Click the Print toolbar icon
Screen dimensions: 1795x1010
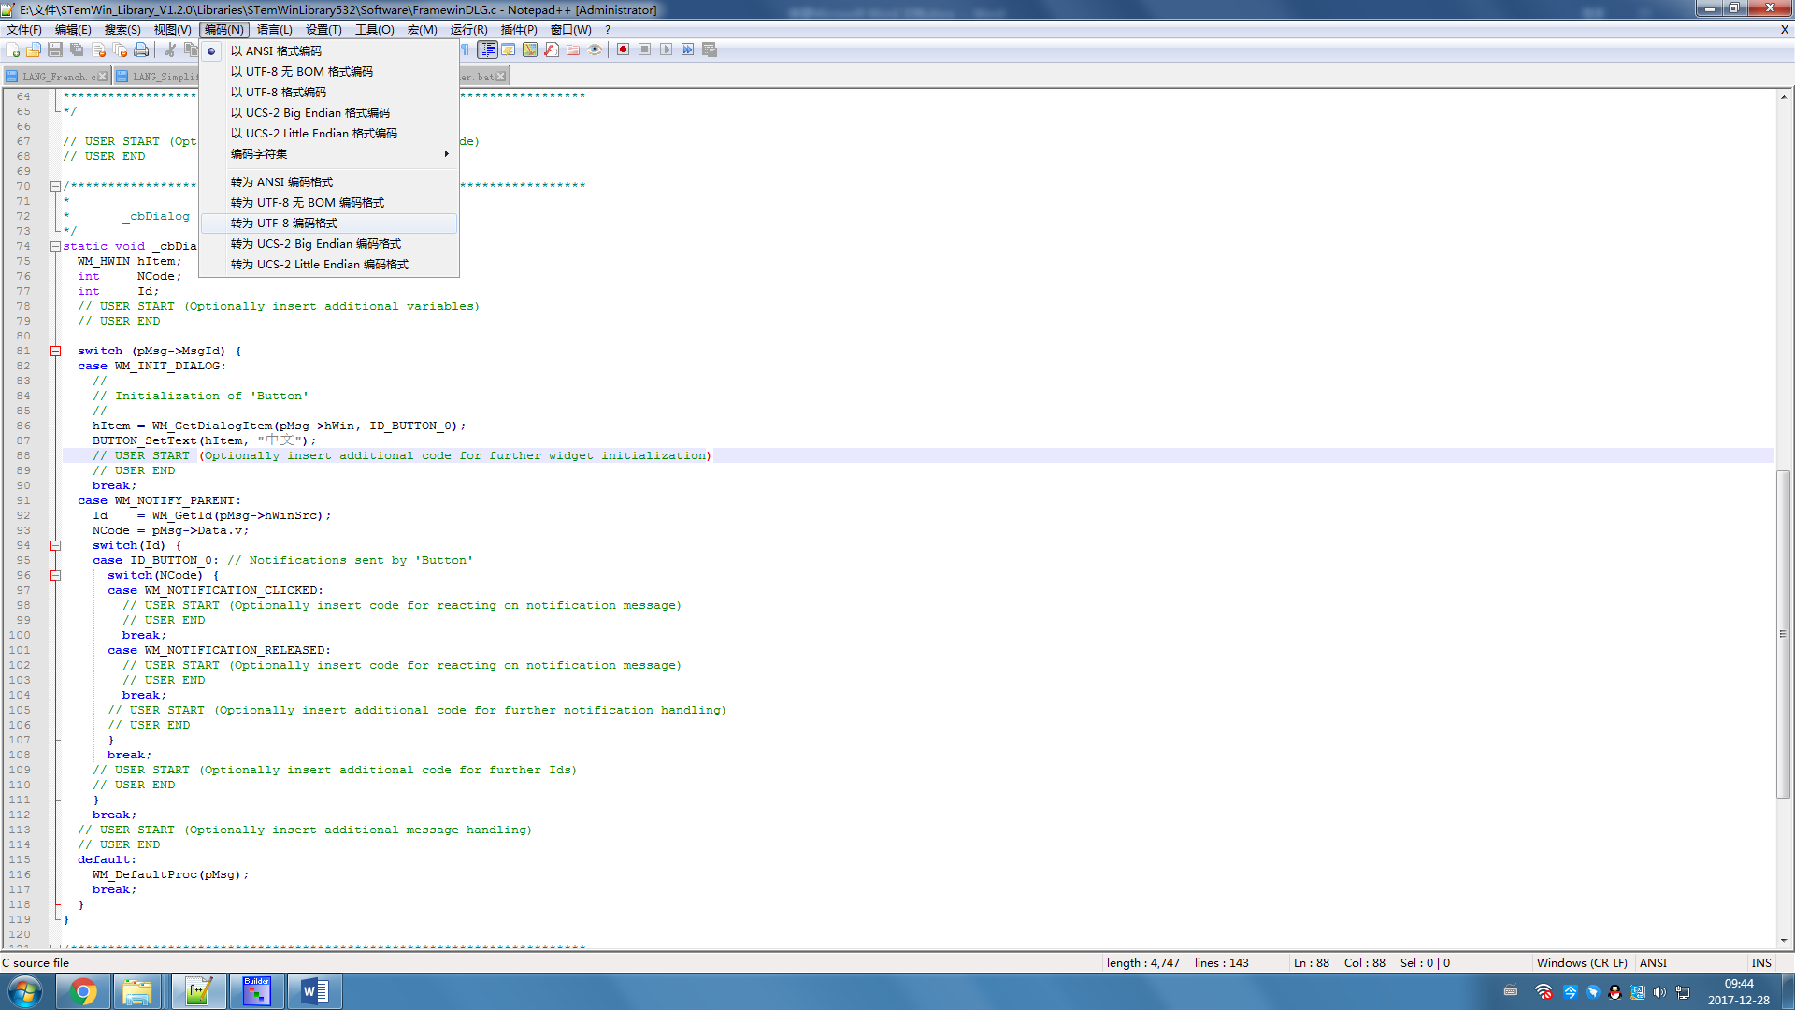click(141, 50)
